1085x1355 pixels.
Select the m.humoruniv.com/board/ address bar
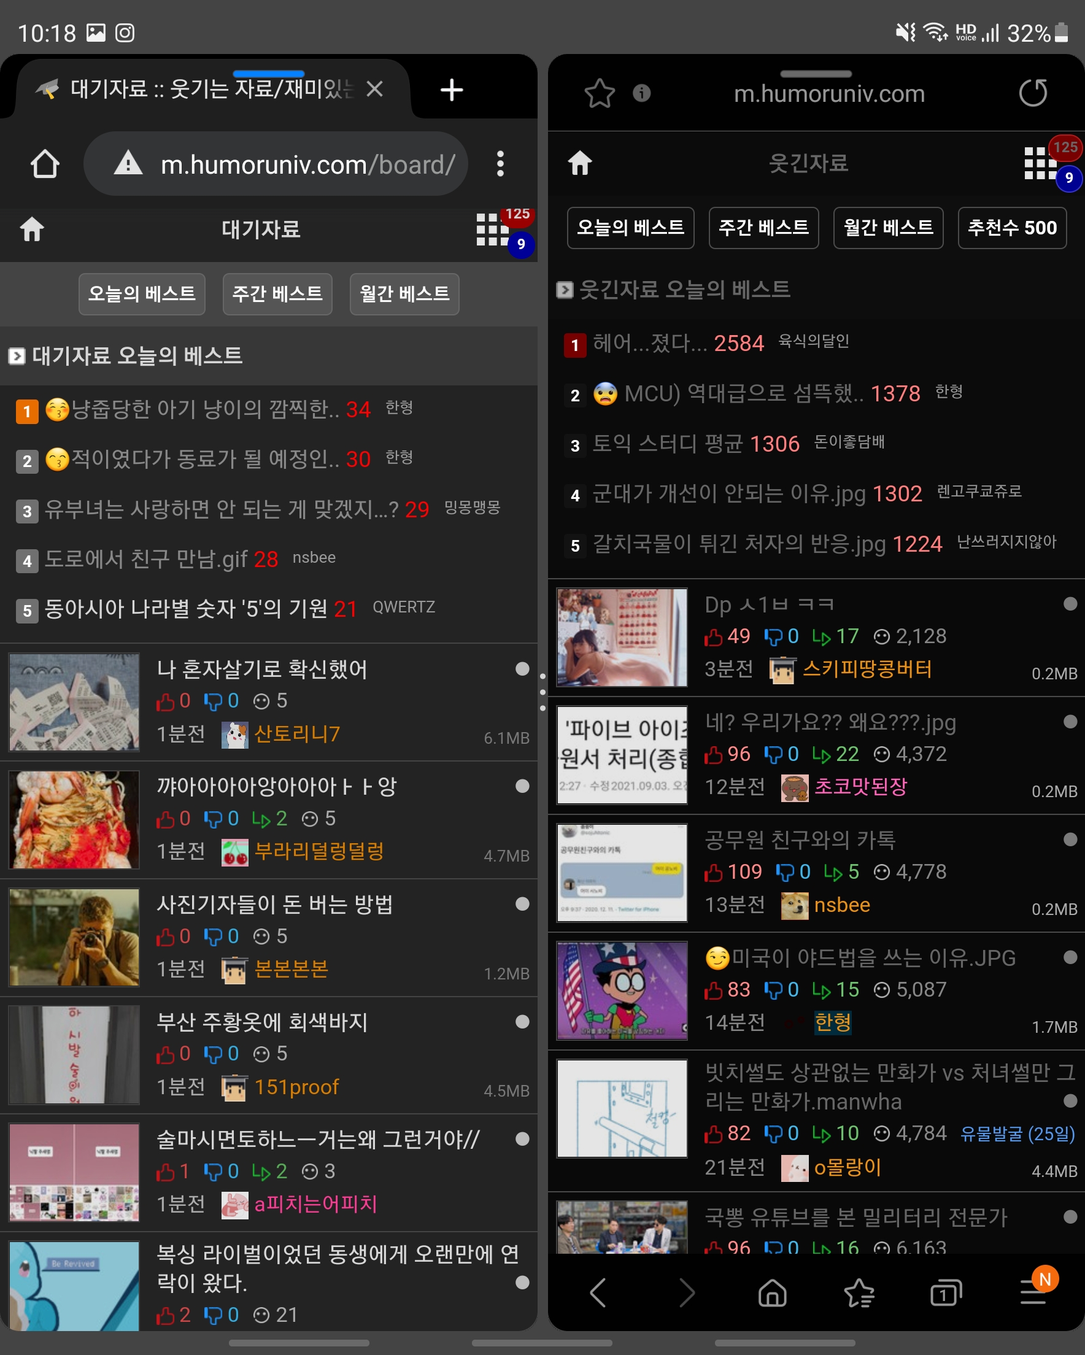(276, 164)
